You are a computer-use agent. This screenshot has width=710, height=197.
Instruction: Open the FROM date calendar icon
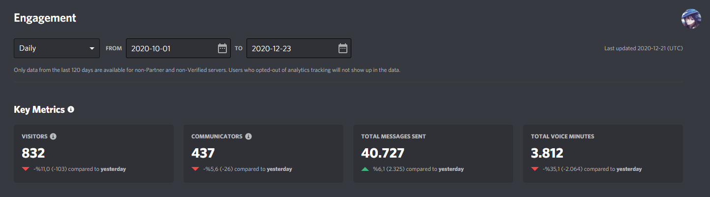[222, 48]
